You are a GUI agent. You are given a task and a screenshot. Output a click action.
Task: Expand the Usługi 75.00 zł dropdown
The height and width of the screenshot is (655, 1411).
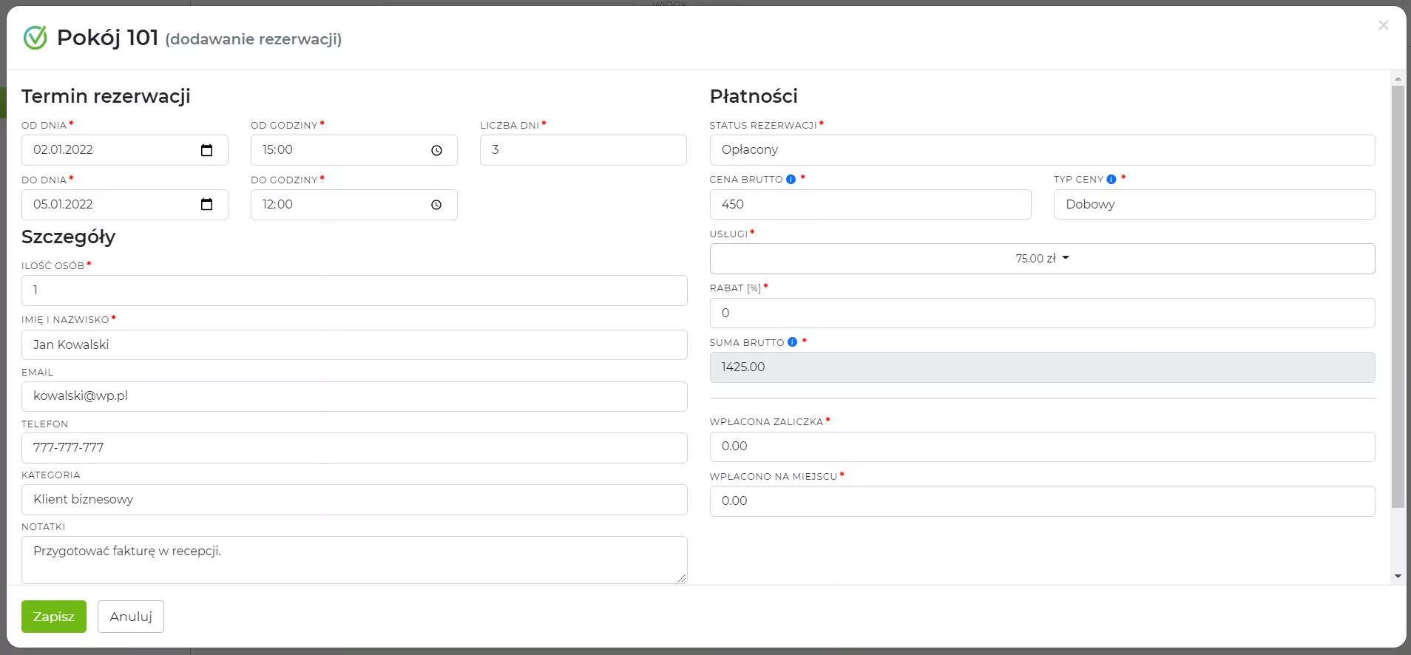click(1041, 259)
